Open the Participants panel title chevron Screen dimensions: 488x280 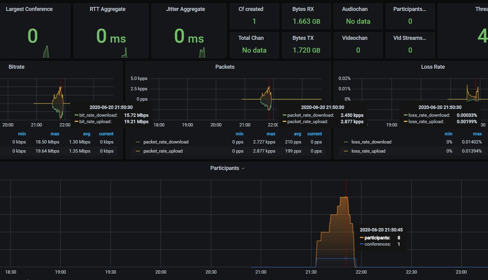243,168
